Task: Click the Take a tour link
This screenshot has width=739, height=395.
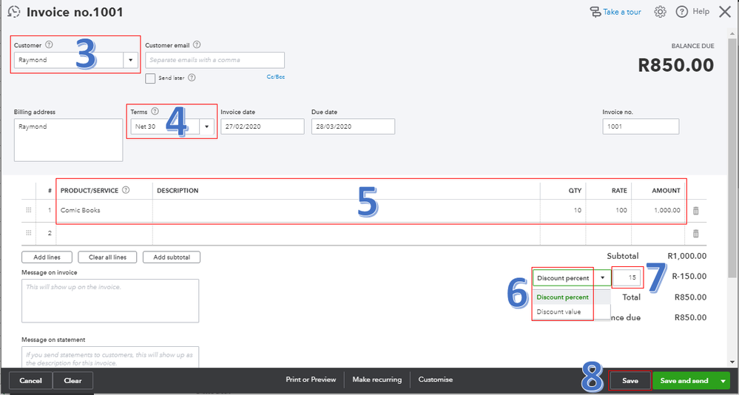Action: [615, 12]
